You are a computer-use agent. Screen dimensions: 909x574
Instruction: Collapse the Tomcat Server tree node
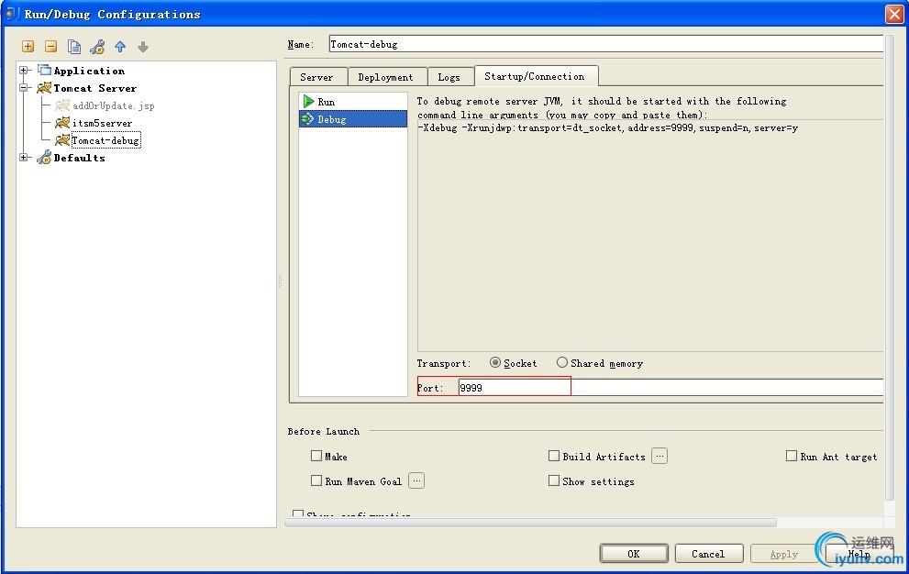(24, 87)
